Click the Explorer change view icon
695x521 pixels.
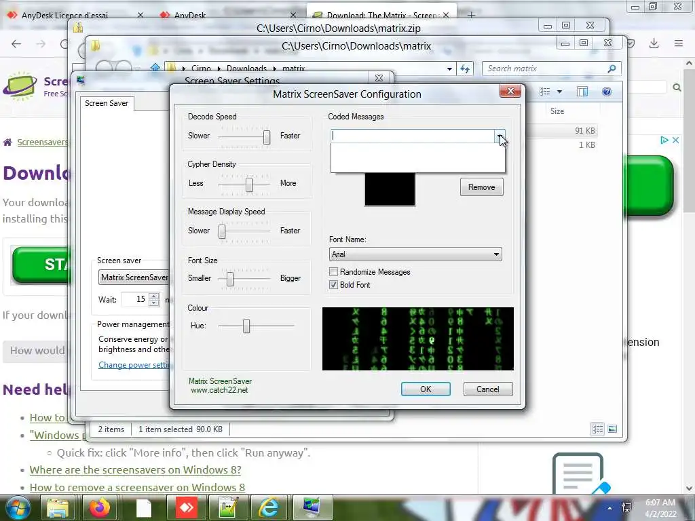pos(545,92)
